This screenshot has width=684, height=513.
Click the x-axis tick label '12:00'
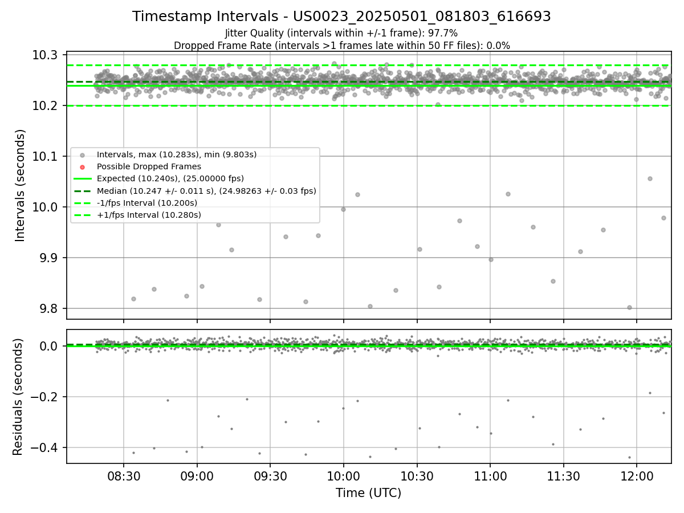click(x=637, y=478)
